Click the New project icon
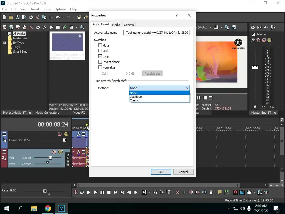 tap(4, 17)
